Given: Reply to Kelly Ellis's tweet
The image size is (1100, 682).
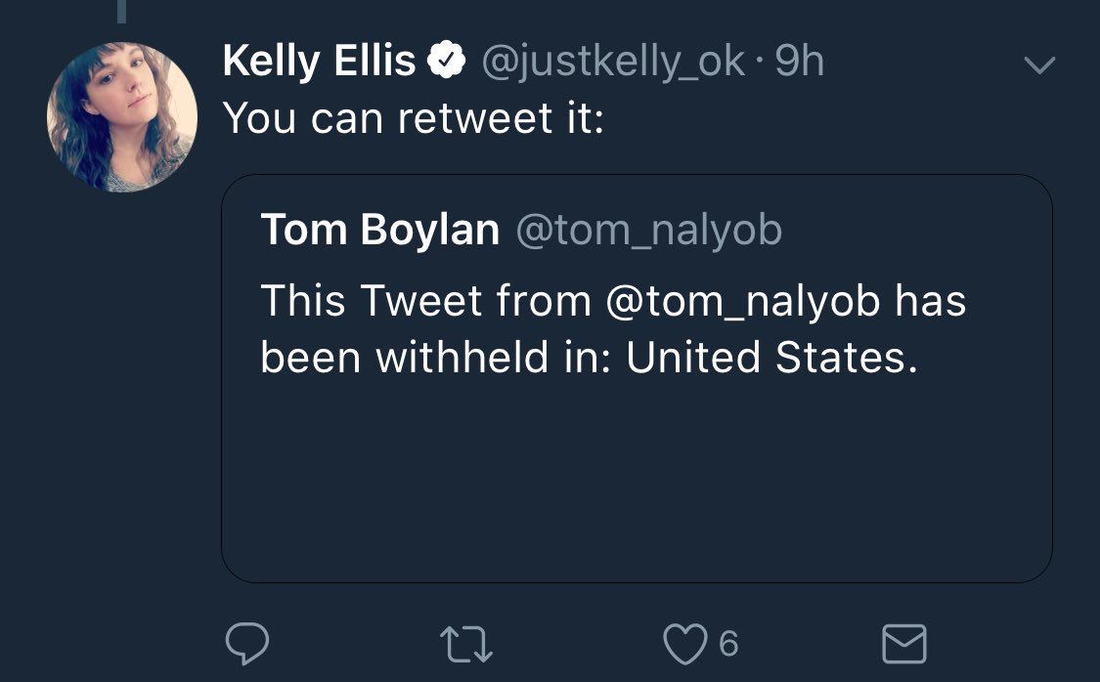Looking at the screenshot, I should coord(247,643).
